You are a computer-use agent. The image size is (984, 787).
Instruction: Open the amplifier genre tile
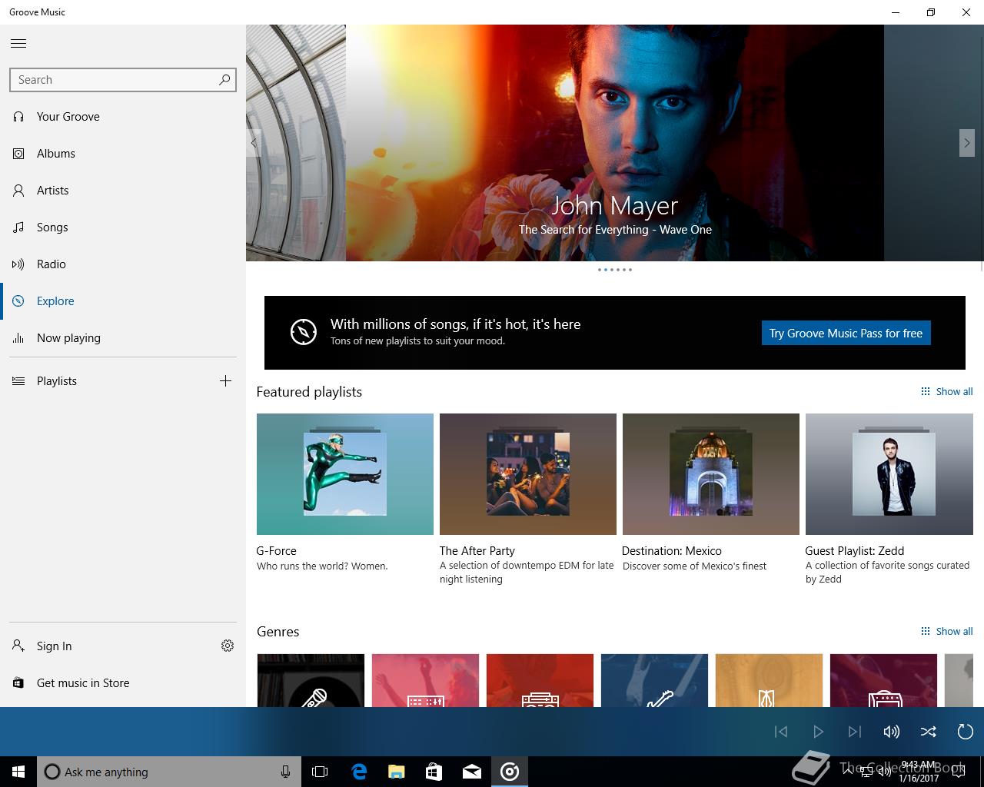[x=883, y=680]
